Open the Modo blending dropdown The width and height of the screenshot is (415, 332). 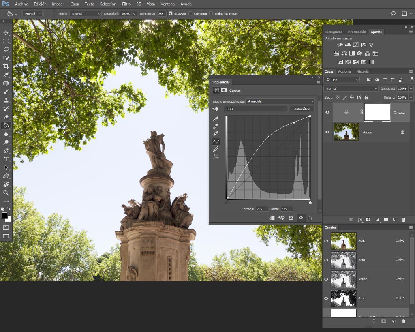point(85,13)
